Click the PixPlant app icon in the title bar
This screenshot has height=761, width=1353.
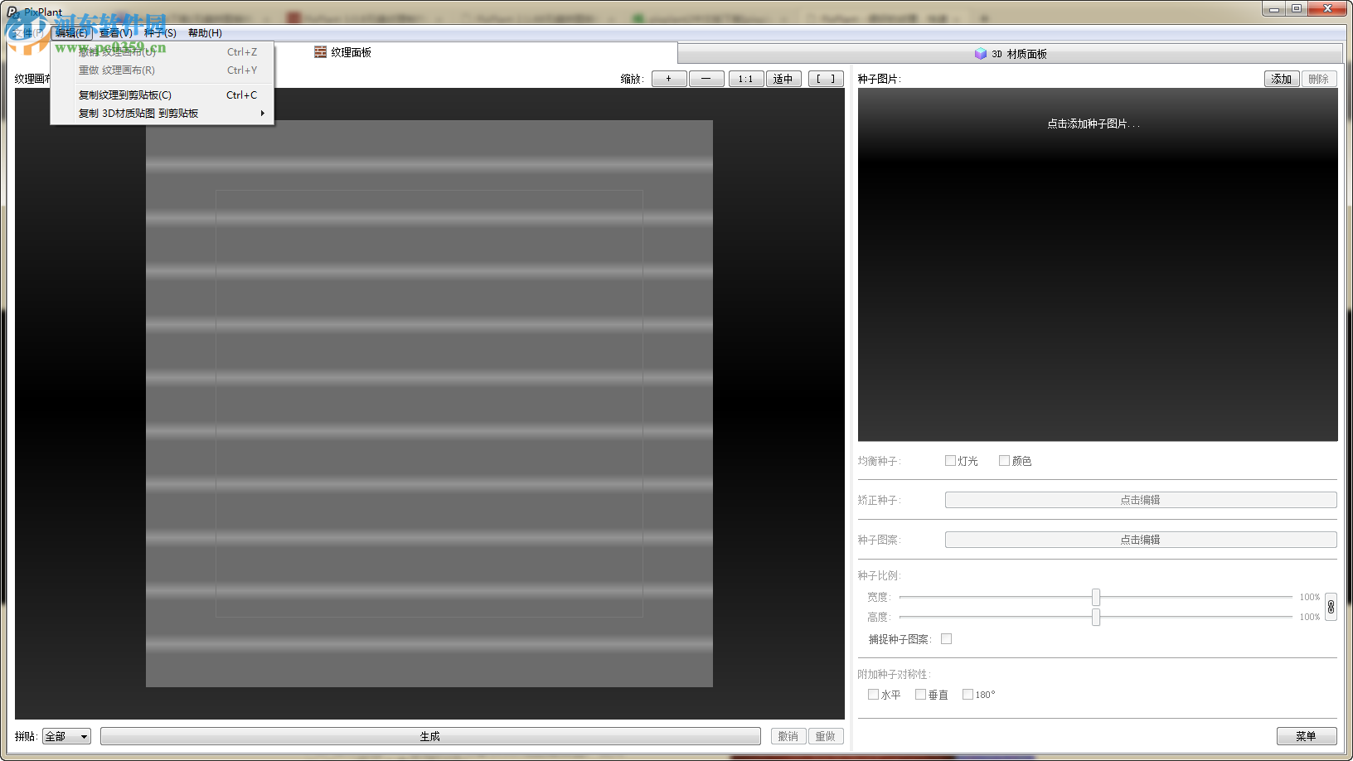pyautogui.click(x=12, y=12)
